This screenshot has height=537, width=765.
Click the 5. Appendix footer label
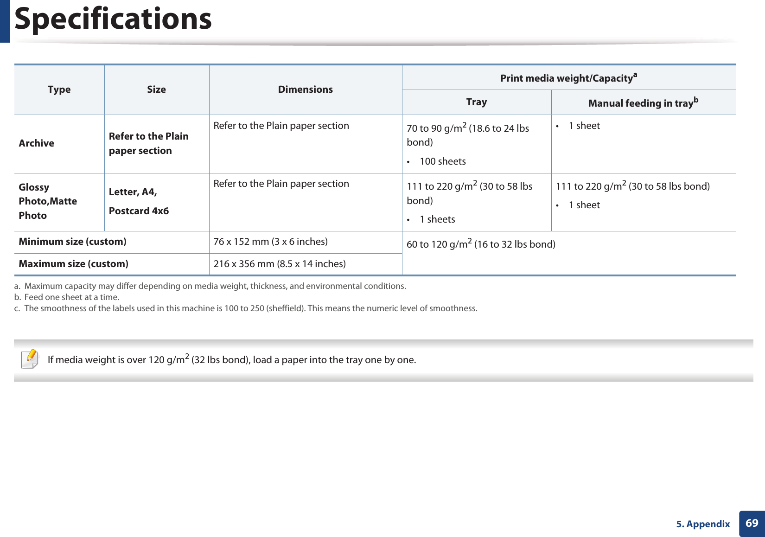click(x=703, y=524)
